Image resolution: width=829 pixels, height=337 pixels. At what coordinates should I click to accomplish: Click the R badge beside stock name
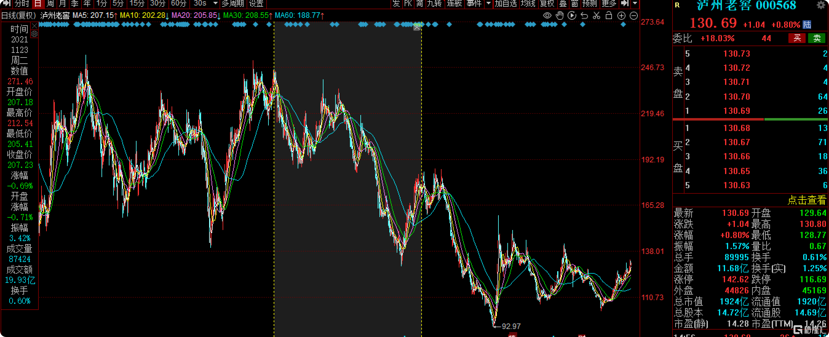(677, 5)
